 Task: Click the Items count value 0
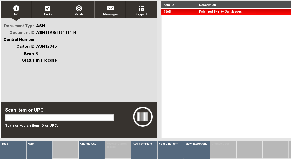click(x=37, y=53)
